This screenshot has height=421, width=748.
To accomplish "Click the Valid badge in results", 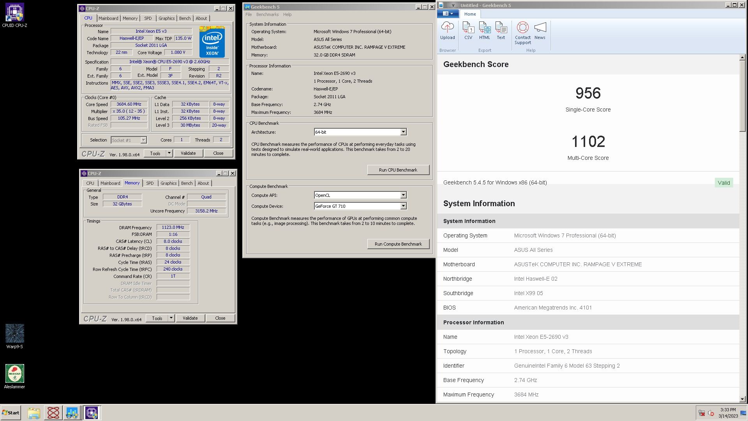I will (724, 183).
